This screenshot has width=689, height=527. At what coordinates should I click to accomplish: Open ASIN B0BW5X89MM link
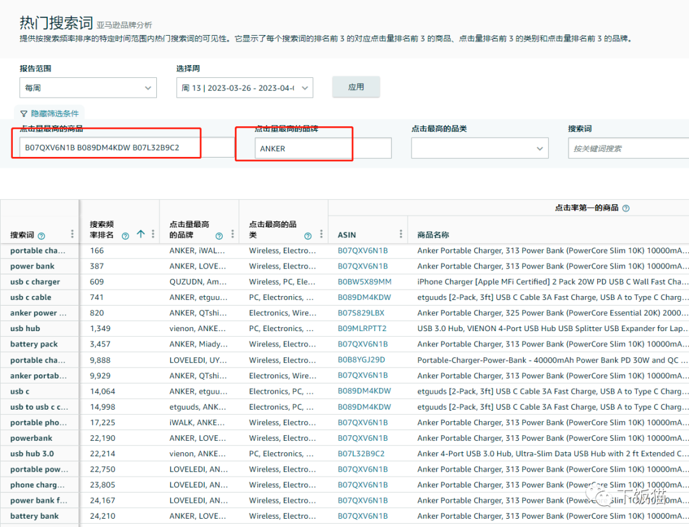pyautogui.click(x=364, y=282)
